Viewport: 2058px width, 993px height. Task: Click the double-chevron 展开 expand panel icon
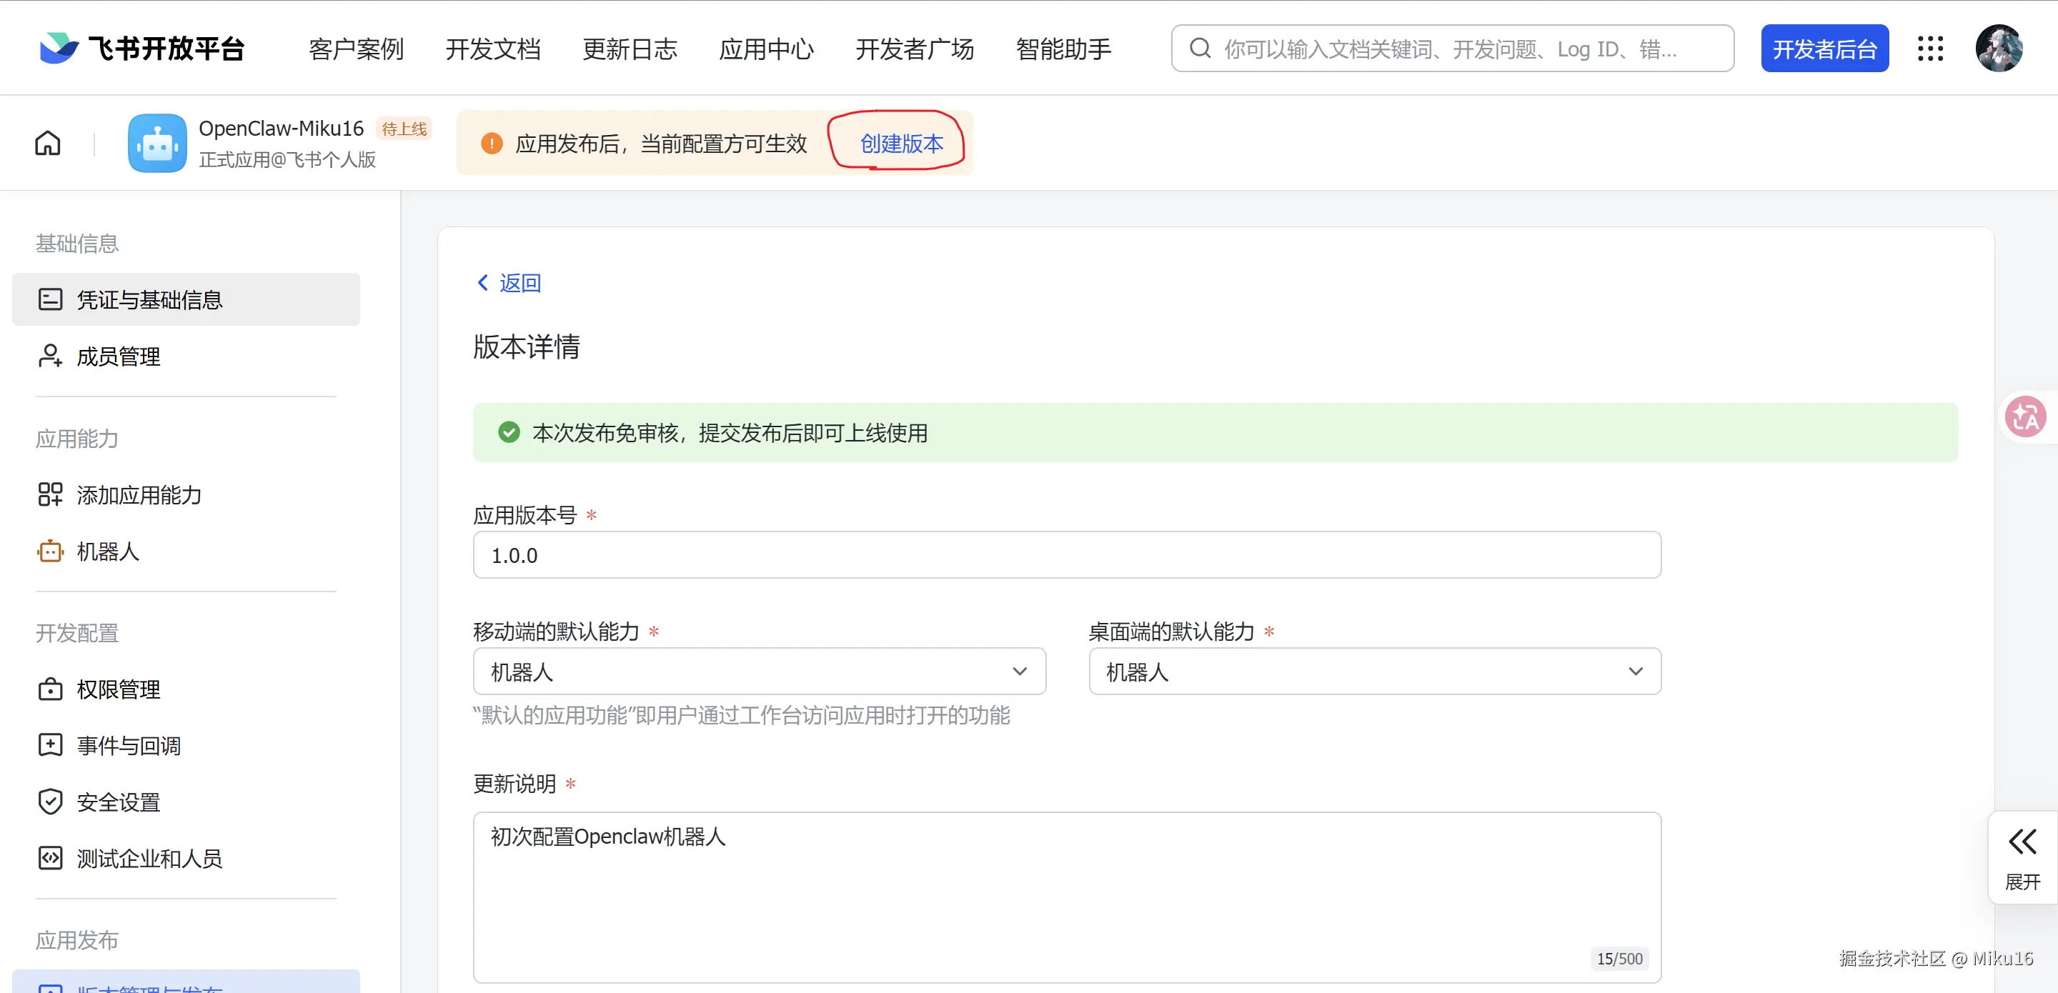(x=2022, y=842)
